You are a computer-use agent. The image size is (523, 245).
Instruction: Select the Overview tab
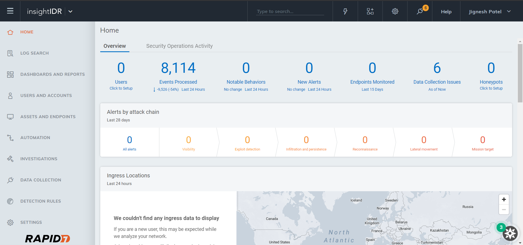(115, 46)
